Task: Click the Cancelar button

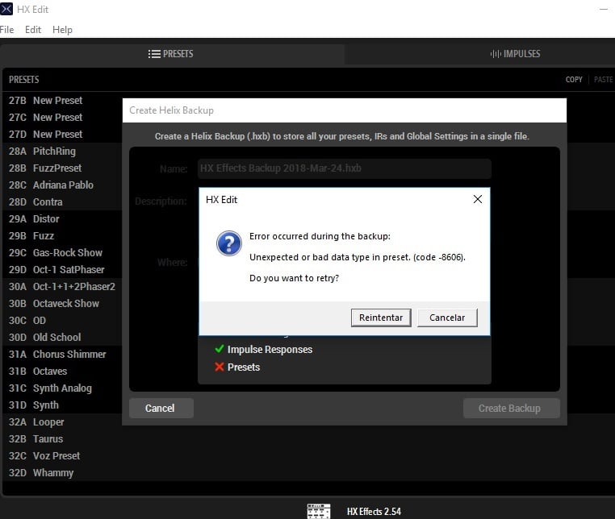Action: pos(447,318)
